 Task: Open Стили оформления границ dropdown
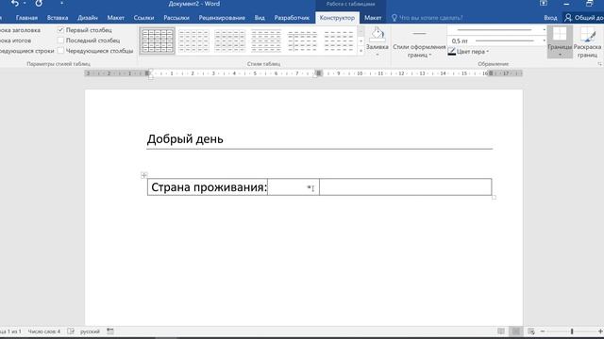(419, 42)
